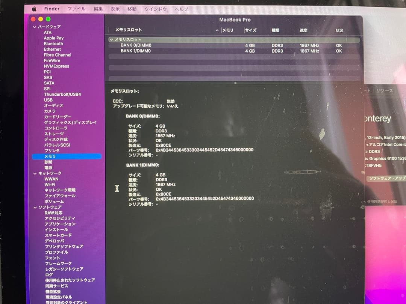406x304 pixels.
Task: Select the Bluetooth hardware category
Action: (x=53, y=44)
